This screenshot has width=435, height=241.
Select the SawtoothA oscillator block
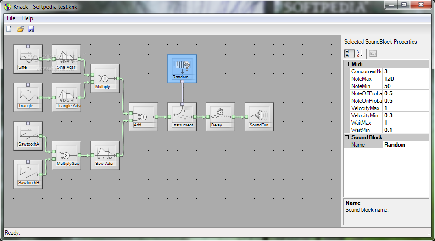(x=28, y=136)
